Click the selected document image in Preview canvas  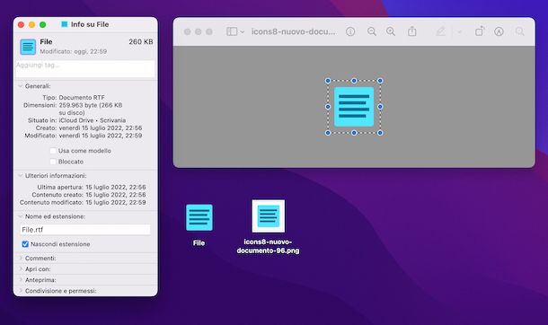(x=354, y=107)
